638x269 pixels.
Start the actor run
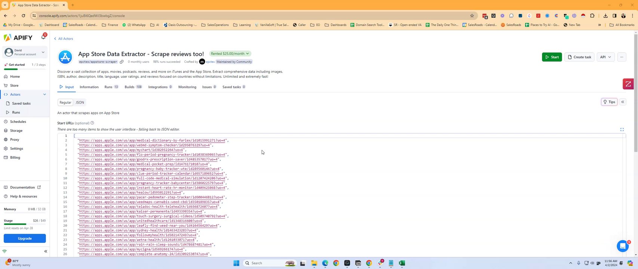click(x=552, y=57)
